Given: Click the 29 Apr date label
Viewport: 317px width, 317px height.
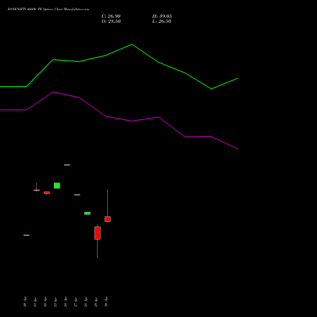Looking at the screenshot, I should click(96, 302).
